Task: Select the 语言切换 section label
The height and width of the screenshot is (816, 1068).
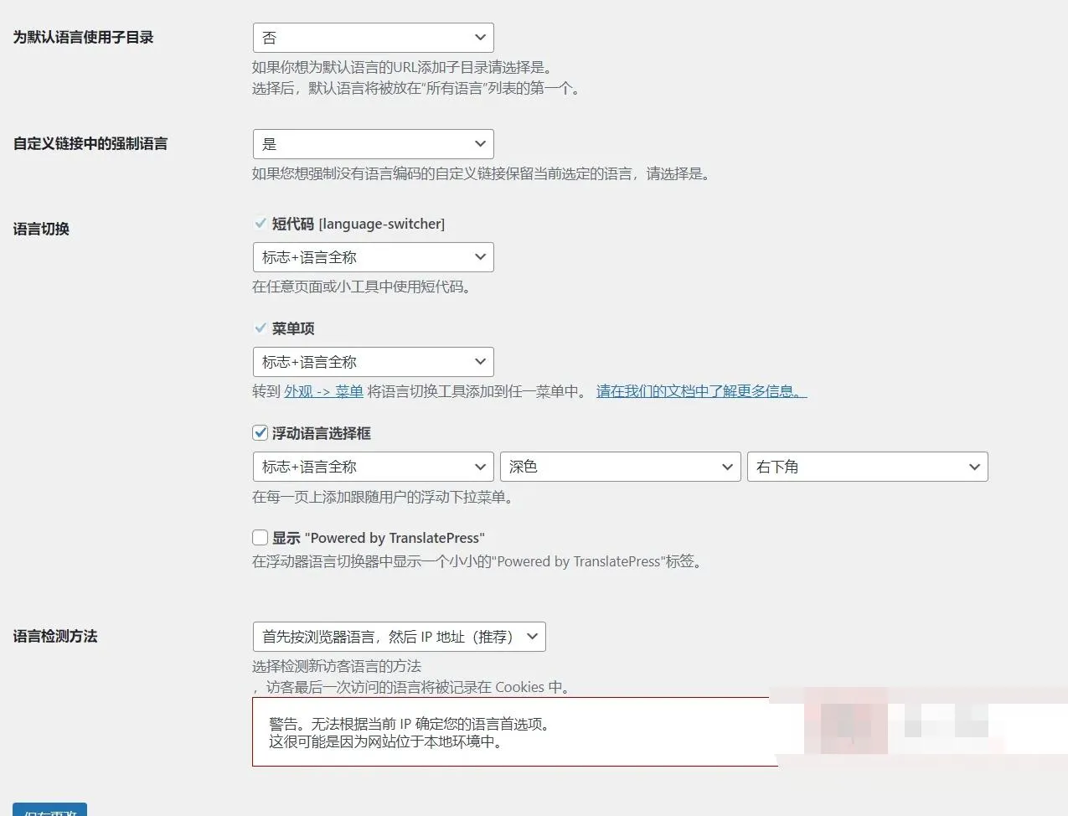Action: [x=41, y=229]
